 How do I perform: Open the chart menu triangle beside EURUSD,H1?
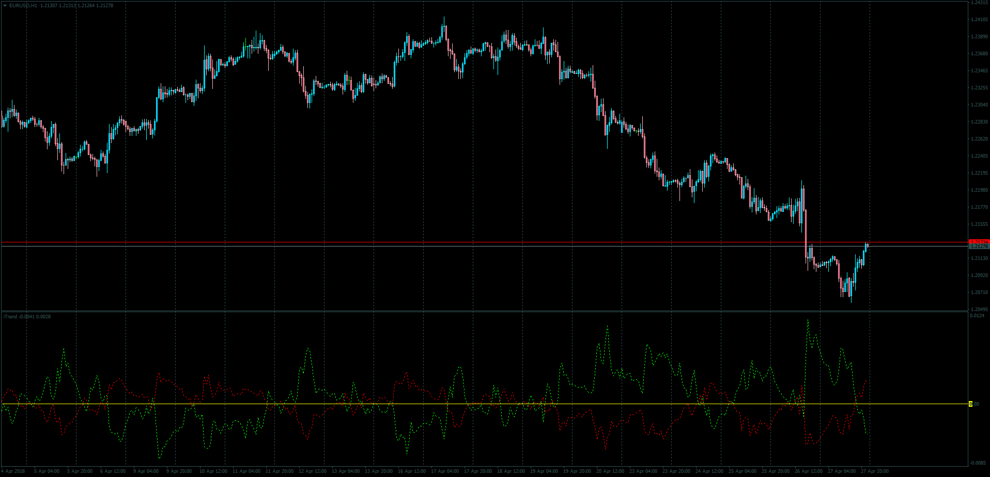[5, 5]
